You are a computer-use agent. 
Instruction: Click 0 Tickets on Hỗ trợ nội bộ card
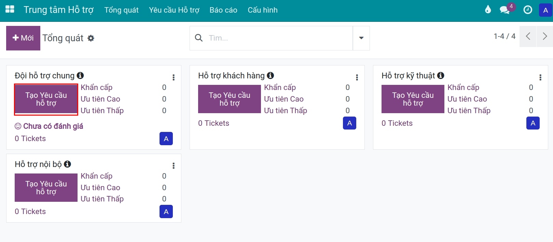click(x=30, y=212)
